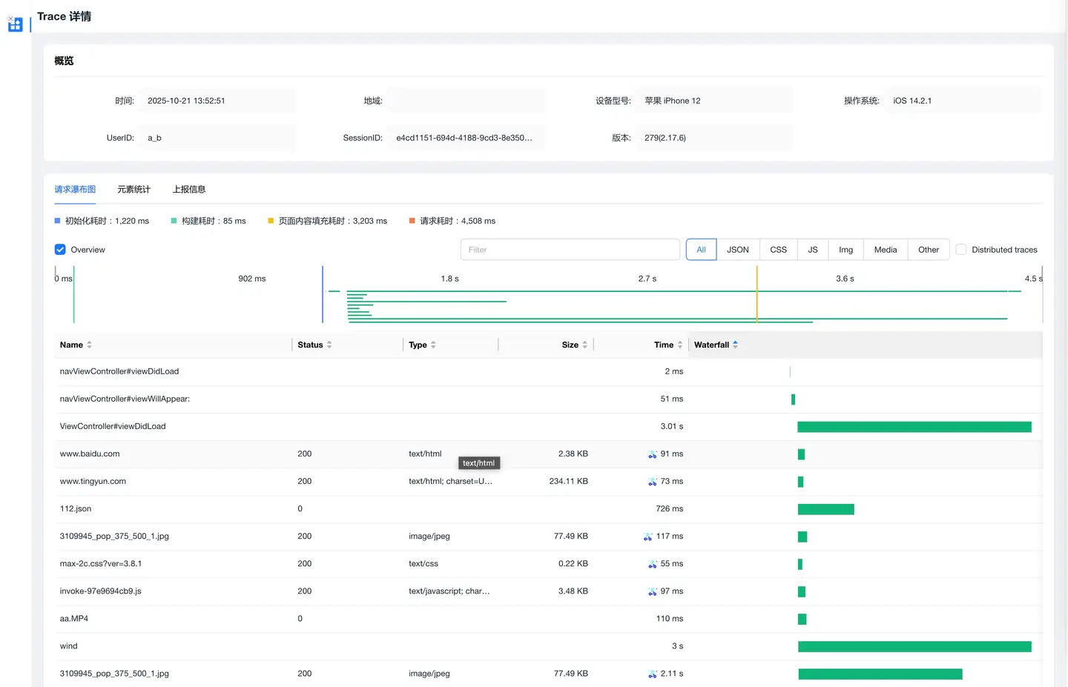Screen dimensions: 1068x687
Task: Filter requests by JSON type
Action: click(737, 250)
